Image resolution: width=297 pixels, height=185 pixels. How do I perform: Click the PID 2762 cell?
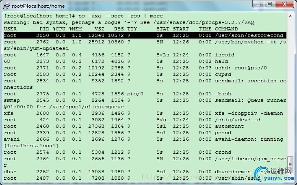[42, 42]
